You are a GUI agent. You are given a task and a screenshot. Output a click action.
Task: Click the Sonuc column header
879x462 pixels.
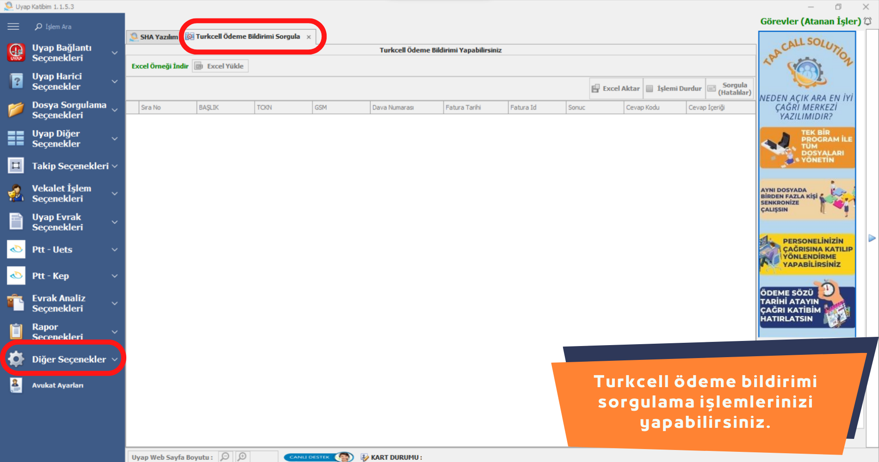[594, 107]
